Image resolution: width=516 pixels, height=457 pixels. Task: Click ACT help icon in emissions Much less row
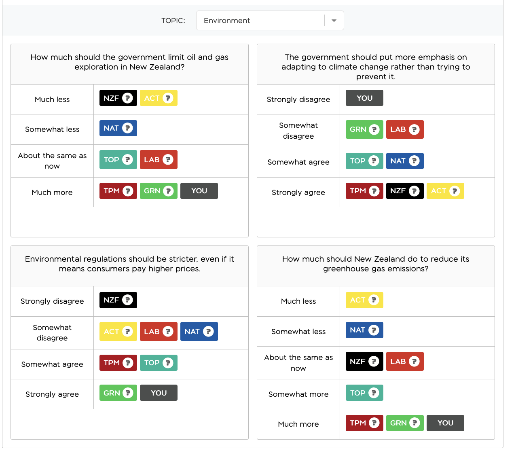pos(374,300)
